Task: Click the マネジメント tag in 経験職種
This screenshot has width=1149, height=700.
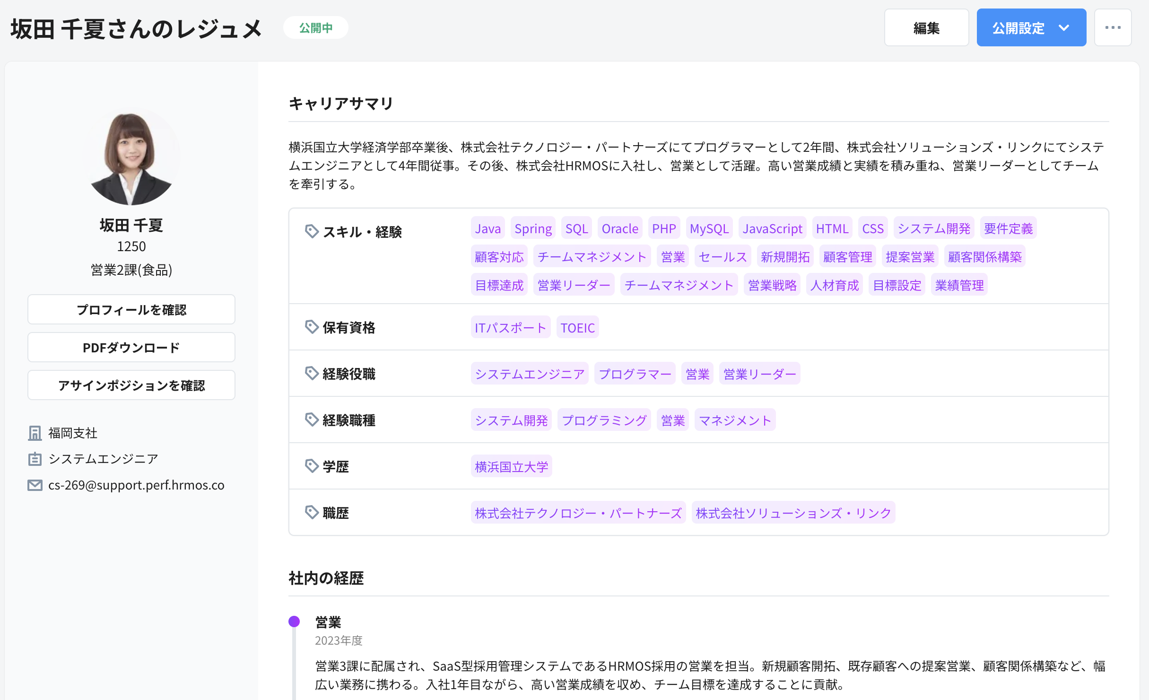Action: (x=735, y=420)
